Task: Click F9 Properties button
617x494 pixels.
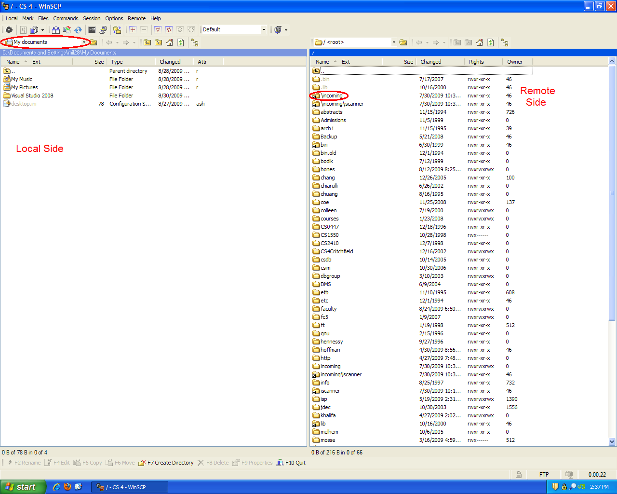Action: coord(253,463)
